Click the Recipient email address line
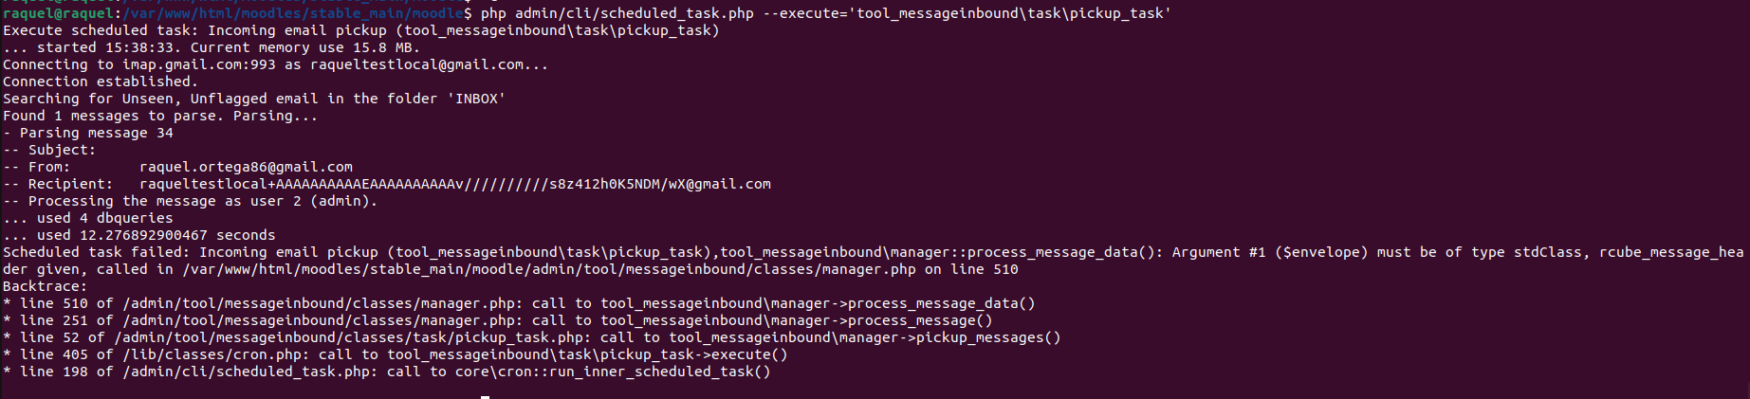Image resolution: width=1750 pixels, height=399 pixels. tap(387, 184)
